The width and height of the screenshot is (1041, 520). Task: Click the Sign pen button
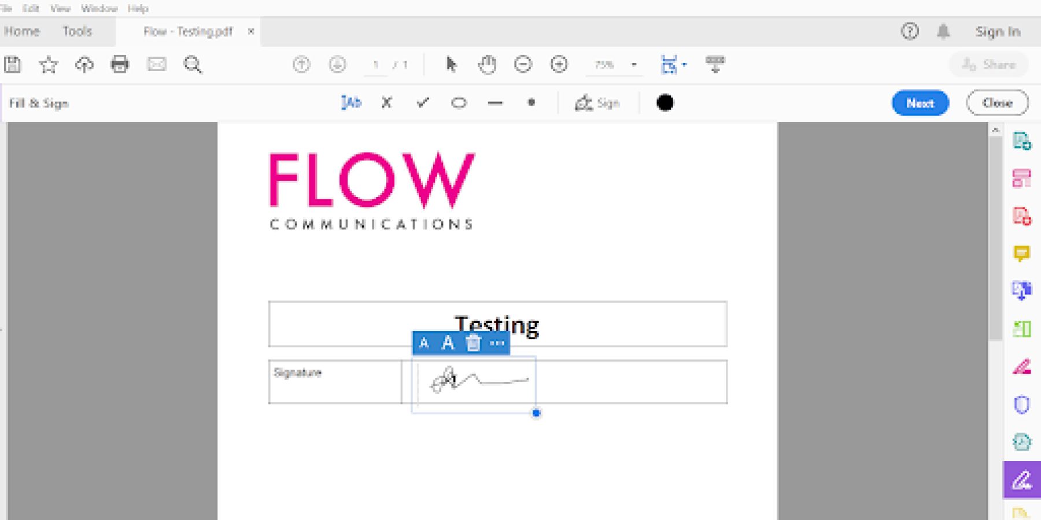[x=597, y=103]
